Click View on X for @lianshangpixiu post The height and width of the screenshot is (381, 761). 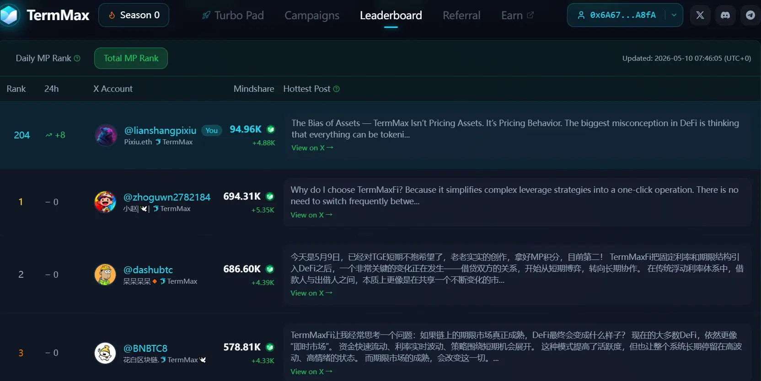tap(312, 148)
